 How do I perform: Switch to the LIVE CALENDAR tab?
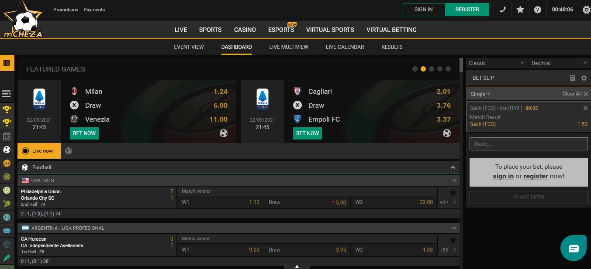[x=345, y=47]
